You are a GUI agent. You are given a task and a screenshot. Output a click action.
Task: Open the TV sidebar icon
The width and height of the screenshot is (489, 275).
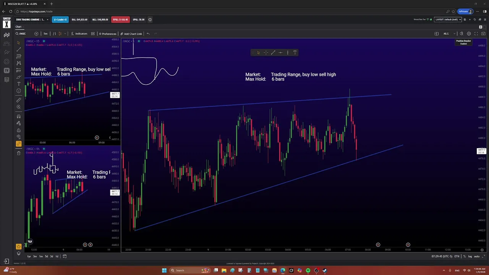pyautogui.click(x=6, y=70)
